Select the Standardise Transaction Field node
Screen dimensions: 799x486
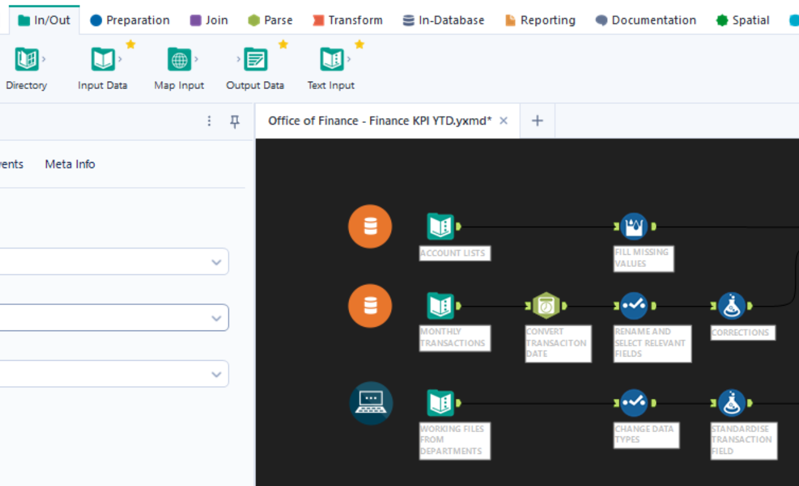733,402
